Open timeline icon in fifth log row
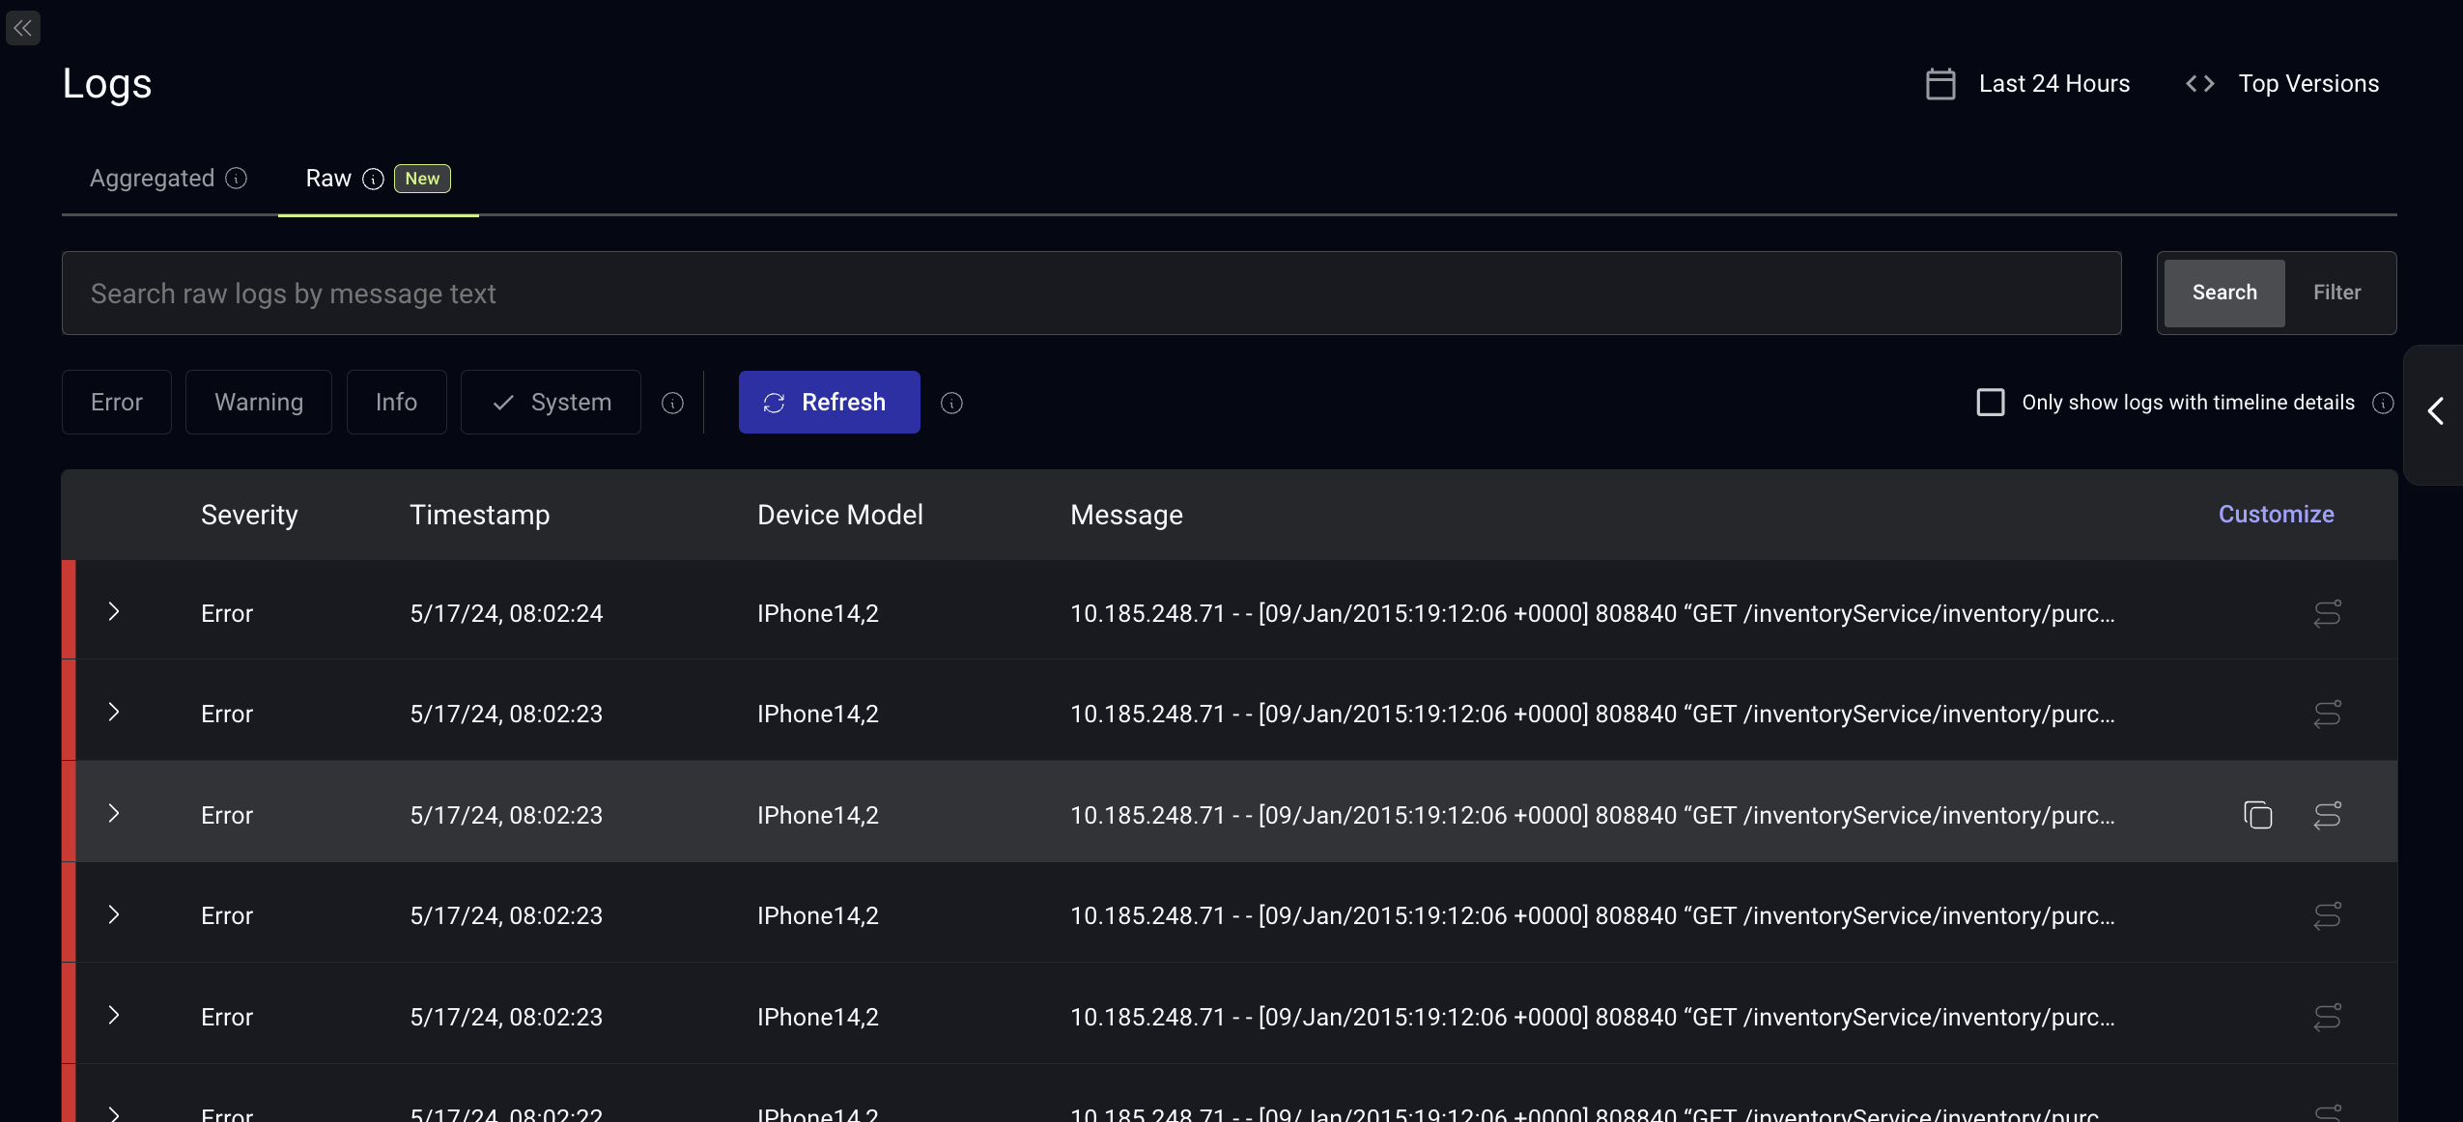 coord(2328,1017)
